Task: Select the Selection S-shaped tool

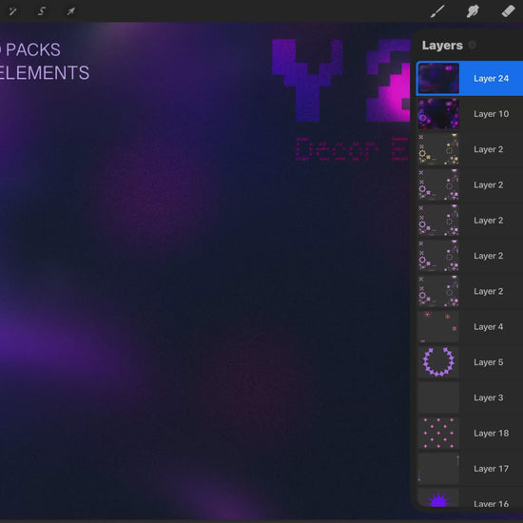Action: [x=42, y=11]
